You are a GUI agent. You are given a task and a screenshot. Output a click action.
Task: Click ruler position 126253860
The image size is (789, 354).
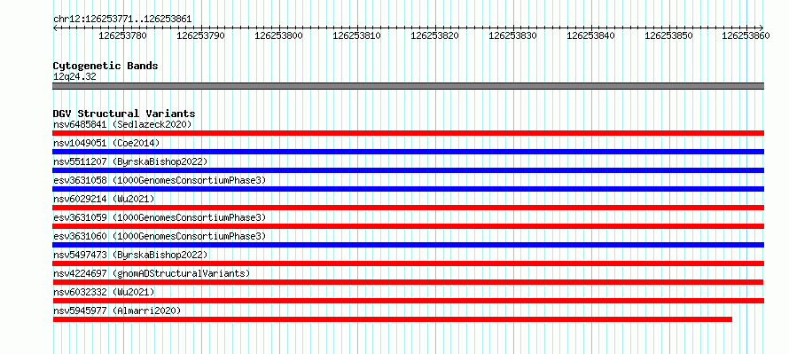pos(746,35)
